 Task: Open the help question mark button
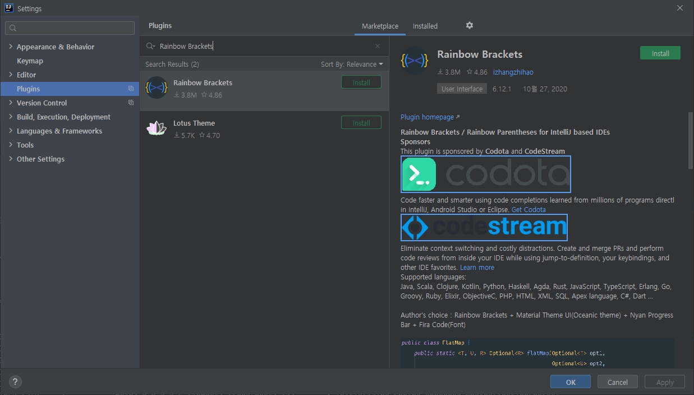click(15, 382)
